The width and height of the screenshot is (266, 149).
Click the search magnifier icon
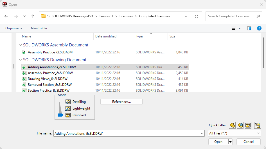coord(258,16)
